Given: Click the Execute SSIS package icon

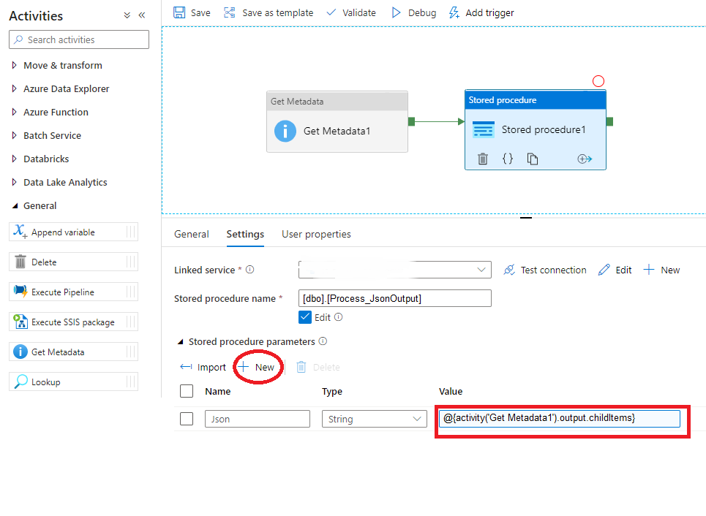Looking at the screenshot, I should [20, 322].
